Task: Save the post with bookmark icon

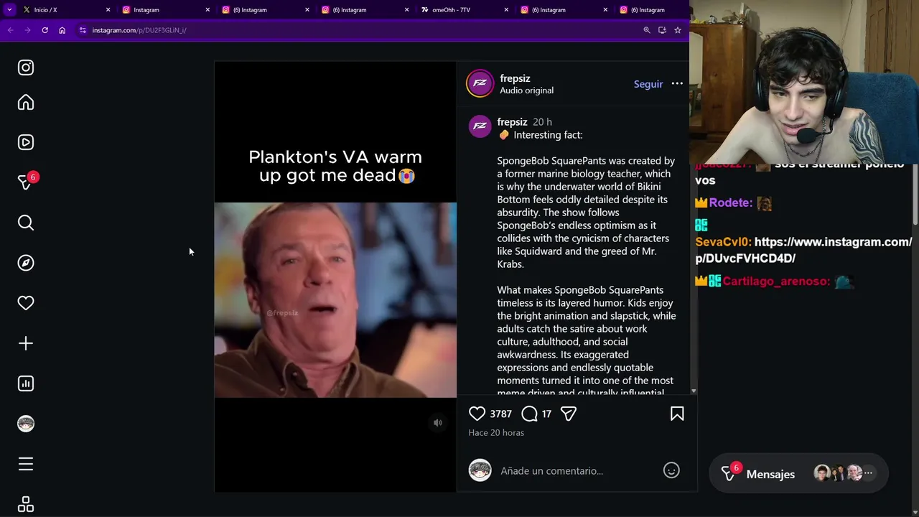Action: (677, 414)
